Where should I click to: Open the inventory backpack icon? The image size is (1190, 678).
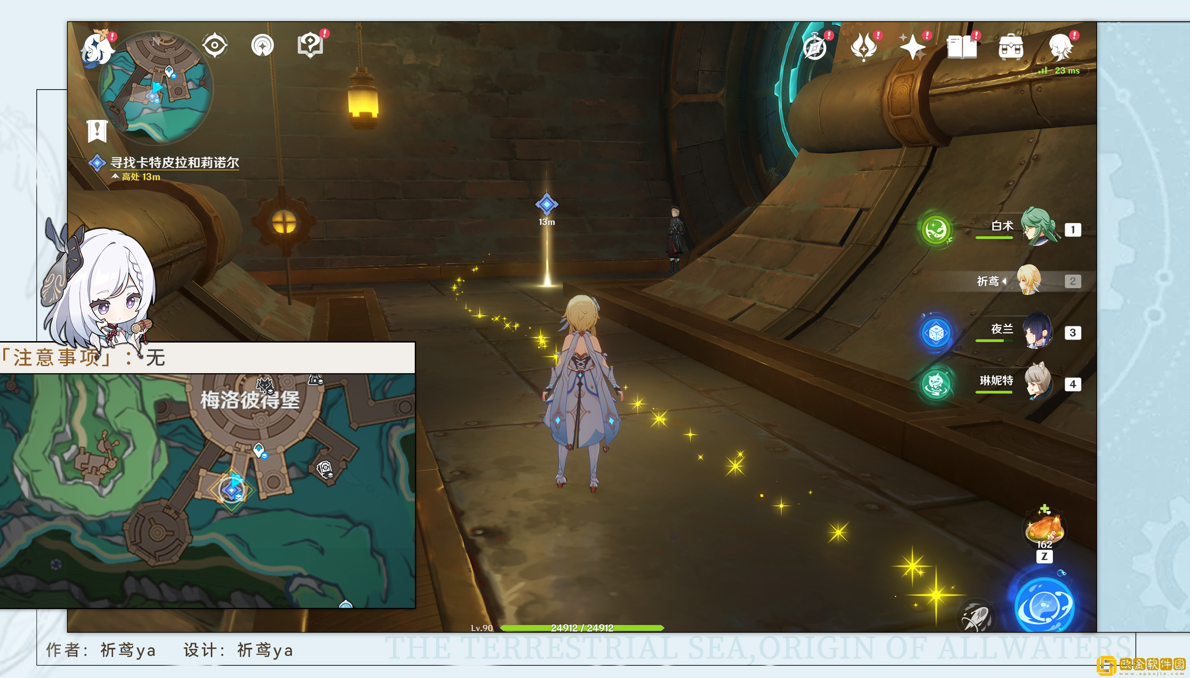(x=1011, y=47)
